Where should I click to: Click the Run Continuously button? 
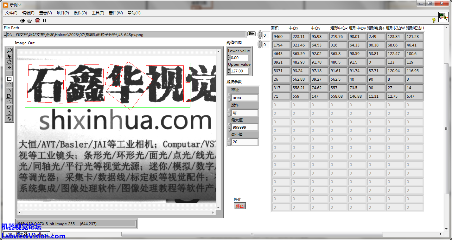point(29,21)
